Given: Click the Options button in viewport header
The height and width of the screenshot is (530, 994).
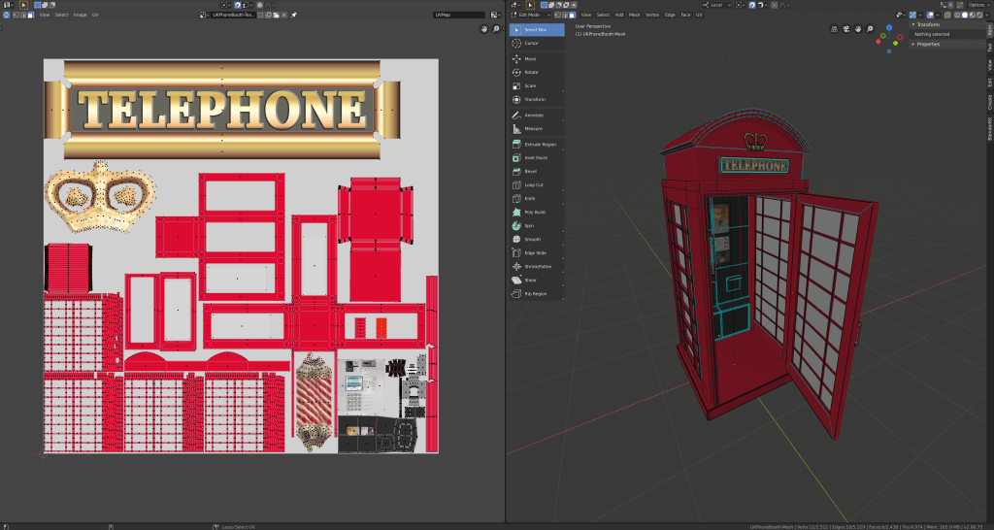Looking at the screenshot, I should click(976, 5).
